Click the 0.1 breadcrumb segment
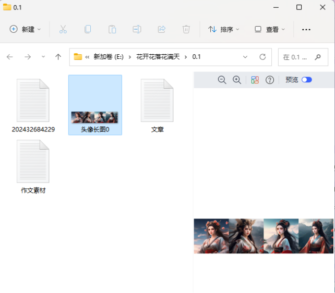This screenshot has height=293, width=335. (x=196, y=57)
